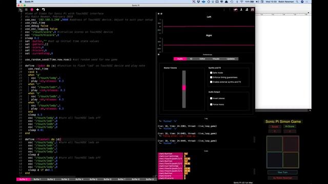Switch to the Buffer 2 tab
Image resolution: width=328 pixels, height=184 pixels.
51,179
